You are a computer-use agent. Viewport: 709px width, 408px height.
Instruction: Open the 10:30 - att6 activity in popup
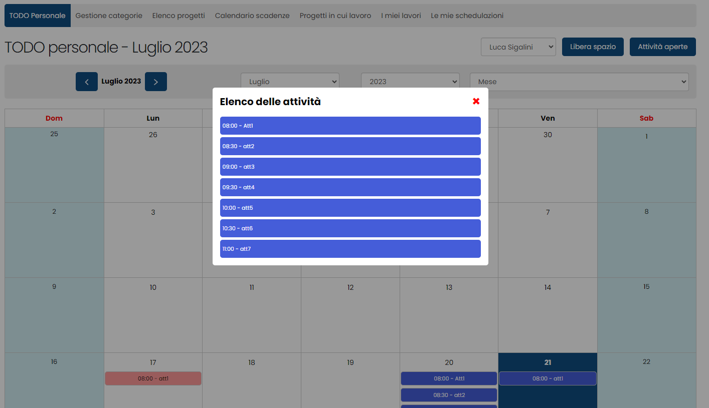coord(350,228)
